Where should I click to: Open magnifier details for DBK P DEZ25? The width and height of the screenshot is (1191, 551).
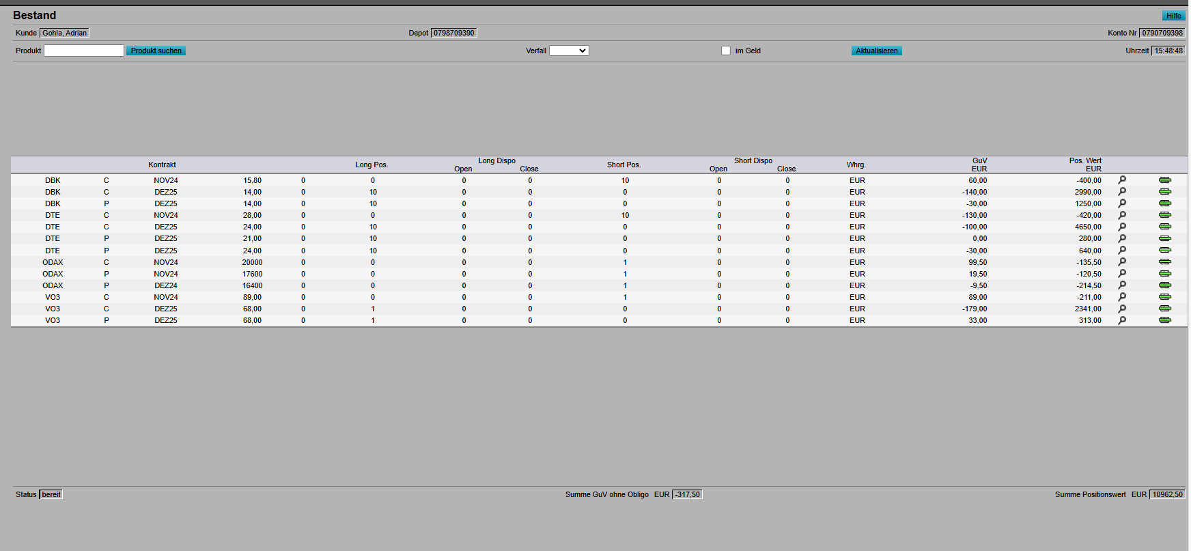1121,203
